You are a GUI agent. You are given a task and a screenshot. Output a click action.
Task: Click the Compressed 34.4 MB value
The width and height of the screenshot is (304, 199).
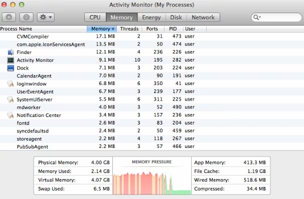256,188
